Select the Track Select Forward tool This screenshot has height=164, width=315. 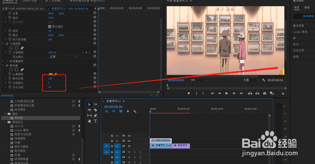(x=95, y=104)
